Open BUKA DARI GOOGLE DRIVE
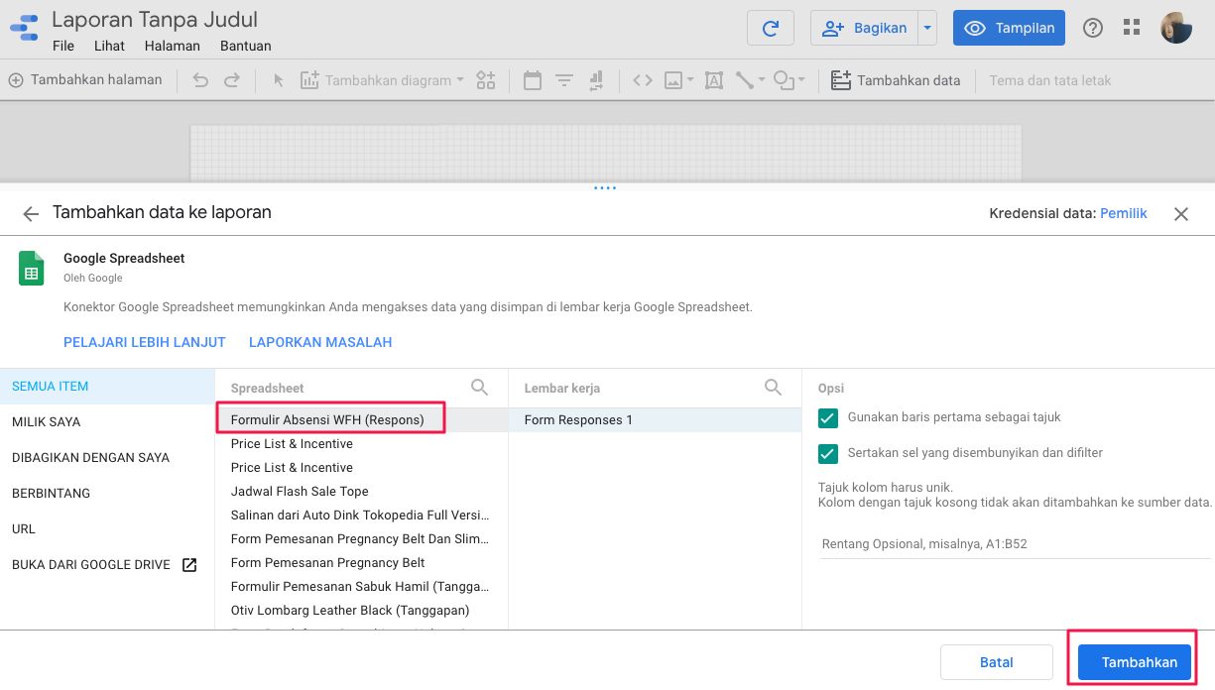 (x=107, y=565)
